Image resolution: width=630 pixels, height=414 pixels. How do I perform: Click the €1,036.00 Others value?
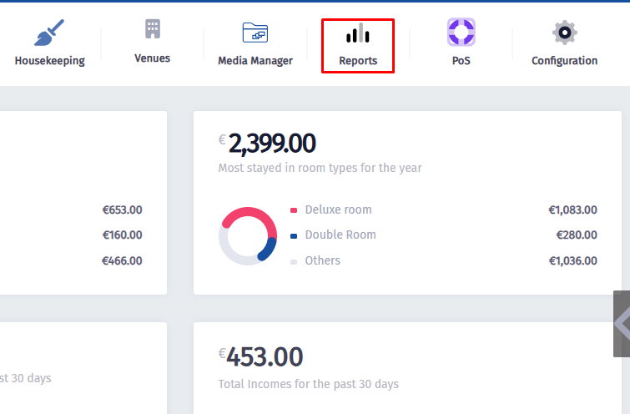573,261
